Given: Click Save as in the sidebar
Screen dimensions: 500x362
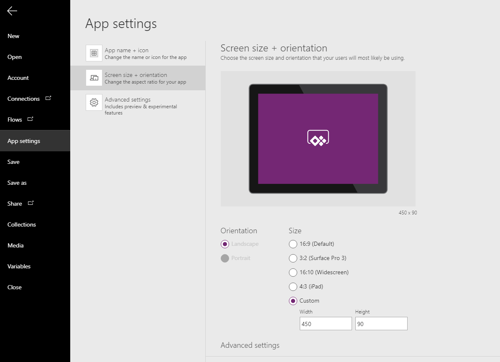Looking at the screenshot, I should tap(35, 183).
